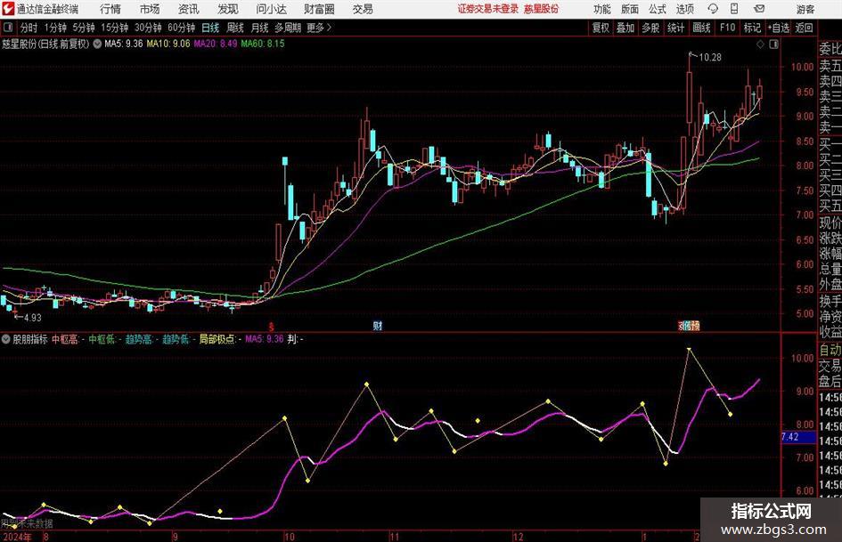The image size is (842, 542).
Task: Click the 4.93 low price annotation
Action: tap(33, 318)
